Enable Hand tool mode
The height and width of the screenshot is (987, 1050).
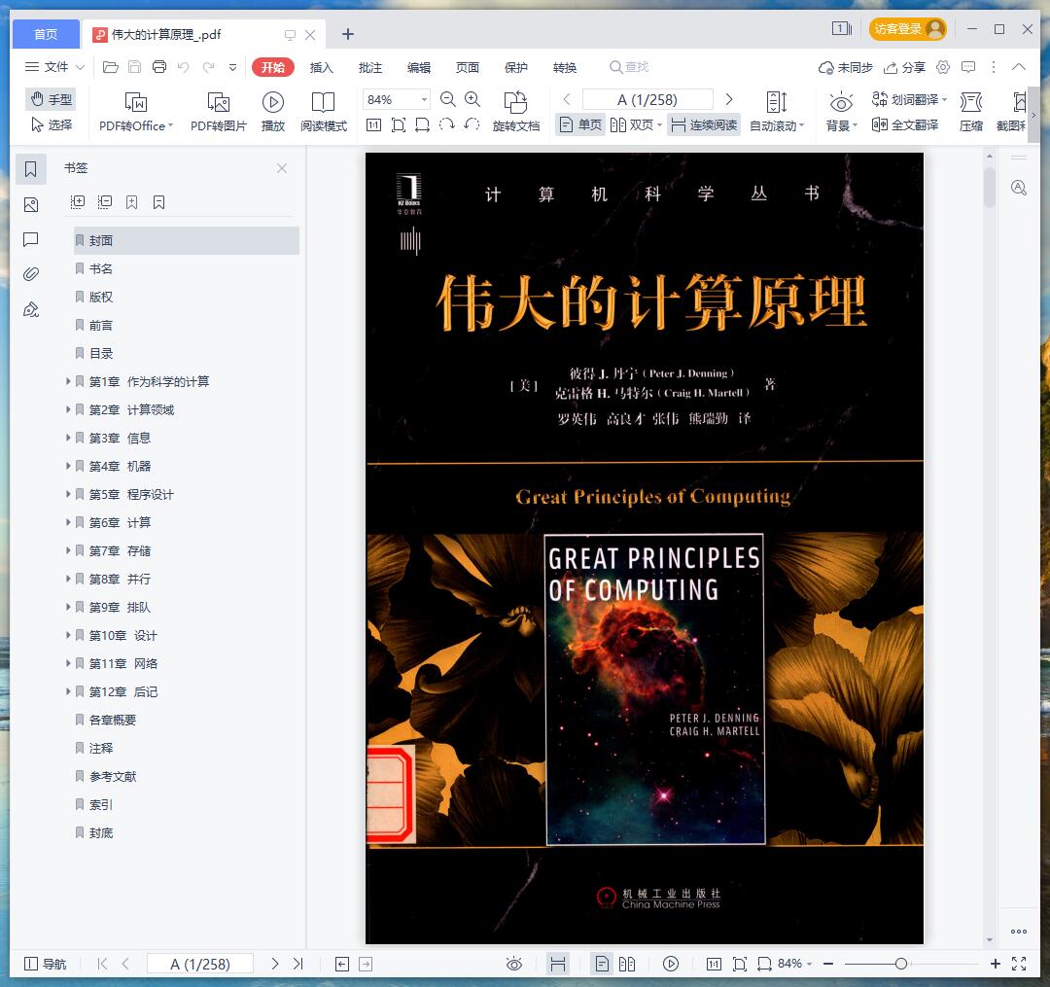point(51,100)
